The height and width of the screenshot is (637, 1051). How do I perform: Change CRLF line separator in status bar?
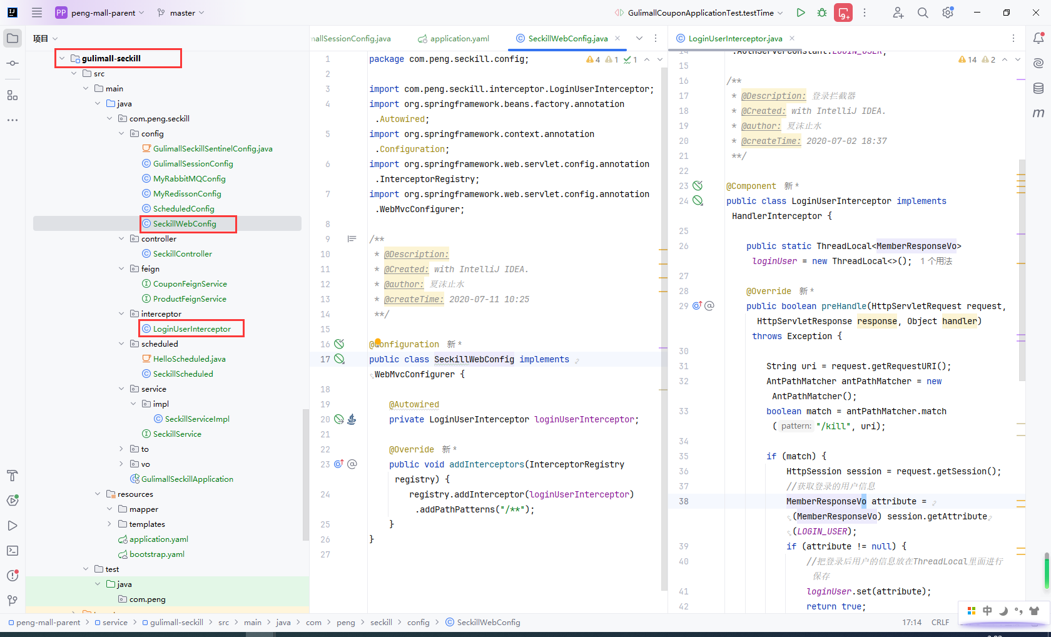click(x=940, y=622)
